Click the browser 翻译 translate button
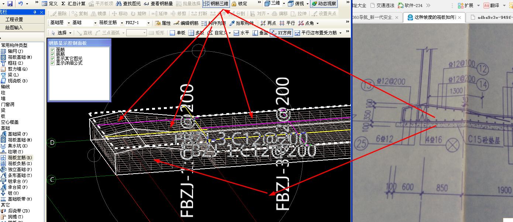 click(x=491, y=6)
